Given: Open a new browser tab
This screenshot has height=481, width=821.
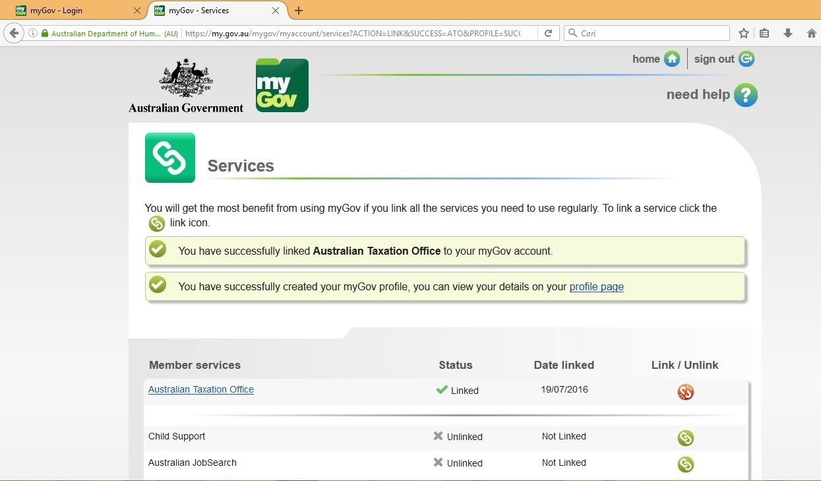Looking at the screenshot, I should pyautogui.click(x=299, y=10).
